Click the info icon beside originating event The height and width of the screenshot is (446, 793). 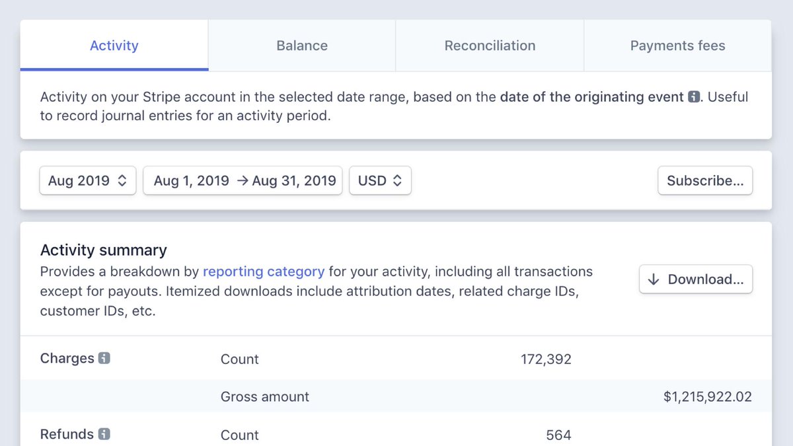click(x=694, y=97)
